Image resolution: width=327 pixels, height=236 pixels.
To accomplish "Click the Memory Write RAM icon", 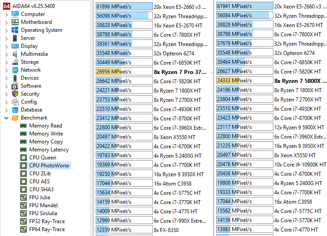I will (23, 134).
